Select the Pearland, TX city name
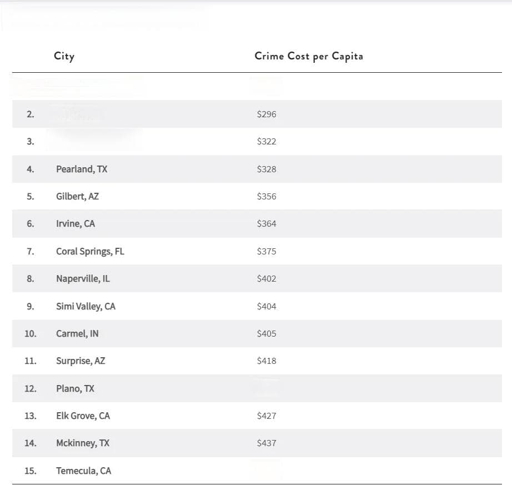 82,169
